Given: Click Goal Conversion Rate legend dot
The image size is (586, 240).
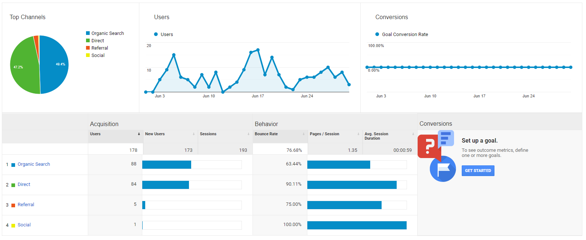Looking at the screenshot, I should pos(377,34).
